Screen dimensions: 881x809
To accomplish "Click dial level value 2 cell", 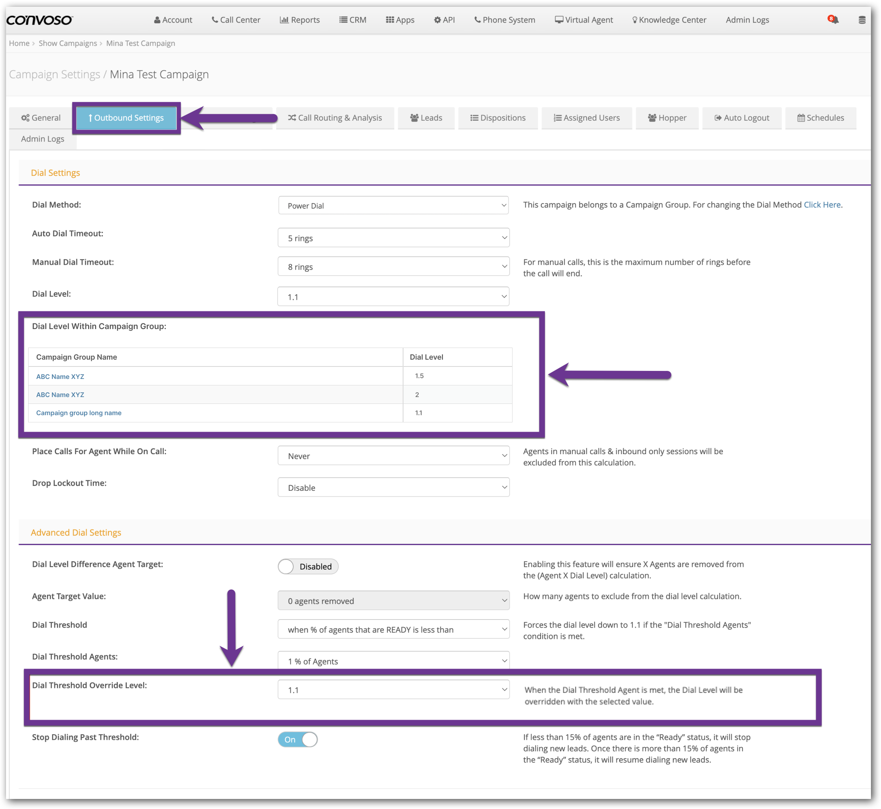I will point(457,394).
